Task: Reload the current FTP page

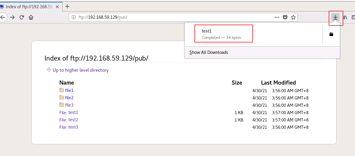Action: [22, 17]
